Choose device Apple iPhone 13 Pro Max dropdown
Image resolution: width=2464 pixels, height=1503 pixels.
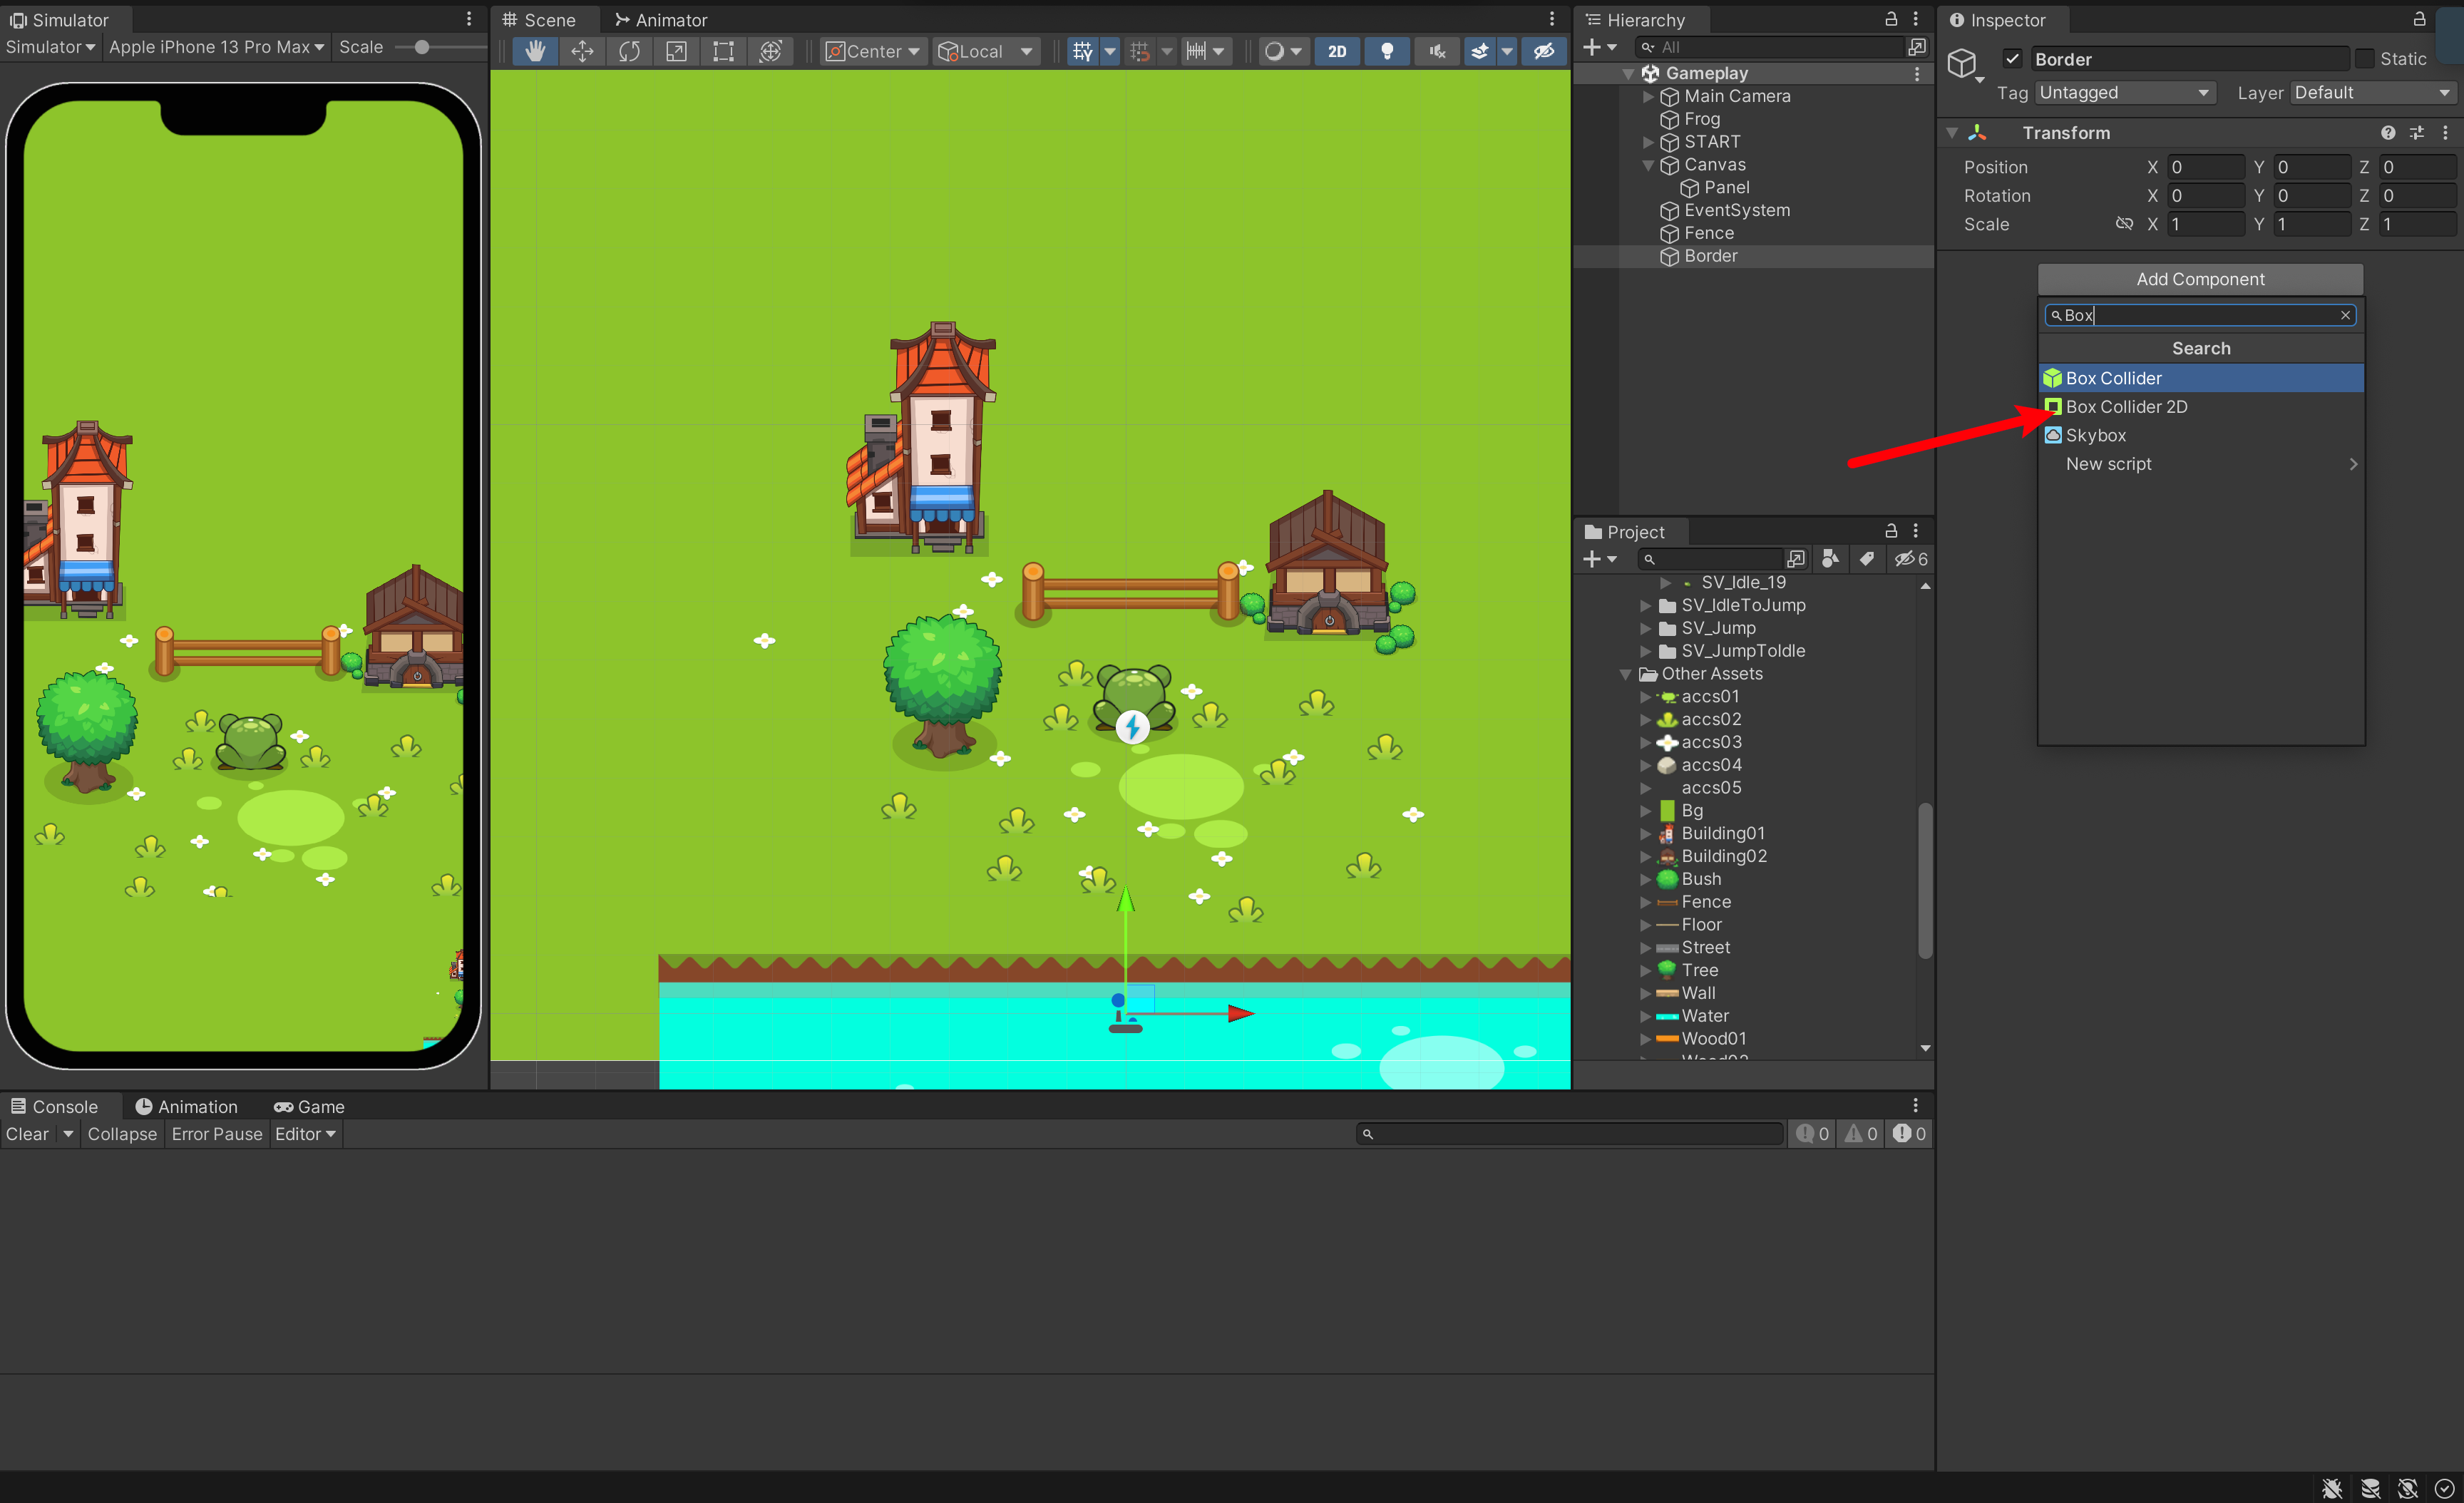(216, 47)
